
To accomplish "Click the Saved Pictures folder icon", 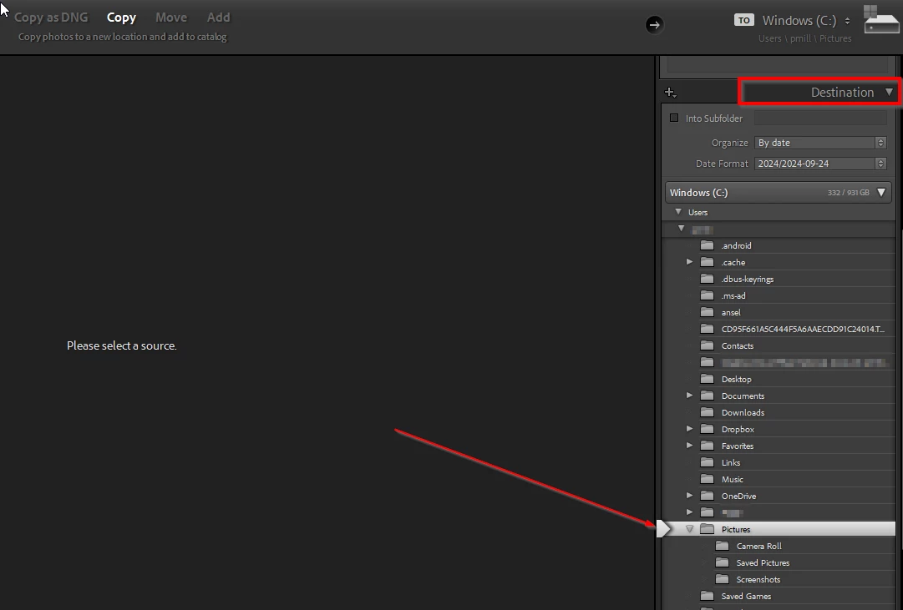I will [x=723, y=562].
